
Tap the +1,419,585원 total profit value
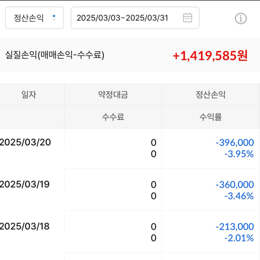[x=210, y=56]
